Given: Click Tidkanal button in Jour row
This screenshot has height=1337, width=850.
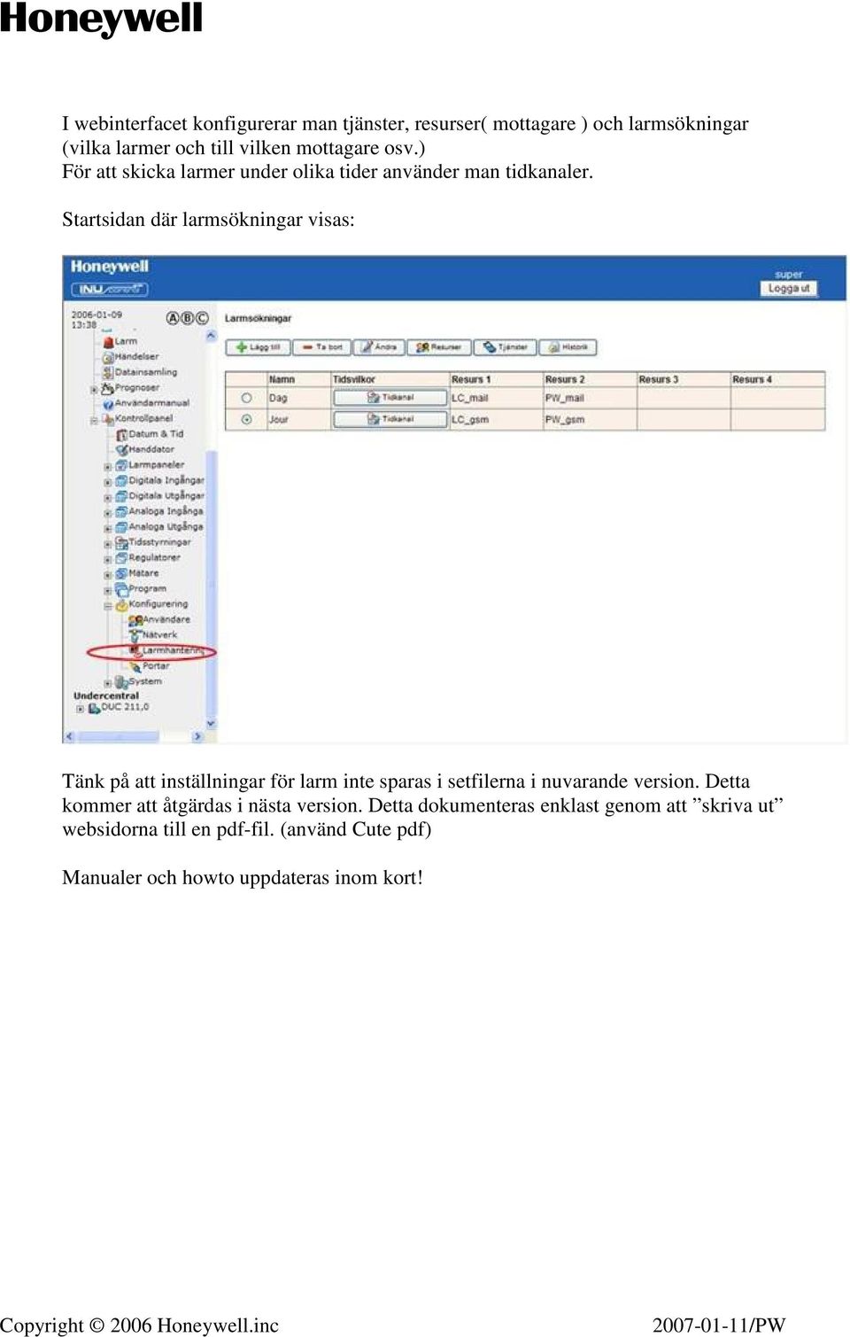Looking at the screenshot, I should pyautogui.click(x=390, y=419).
